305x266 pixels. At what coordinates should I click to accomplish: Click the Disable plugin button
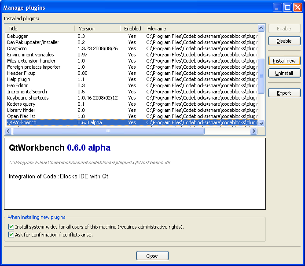point(284,41)
